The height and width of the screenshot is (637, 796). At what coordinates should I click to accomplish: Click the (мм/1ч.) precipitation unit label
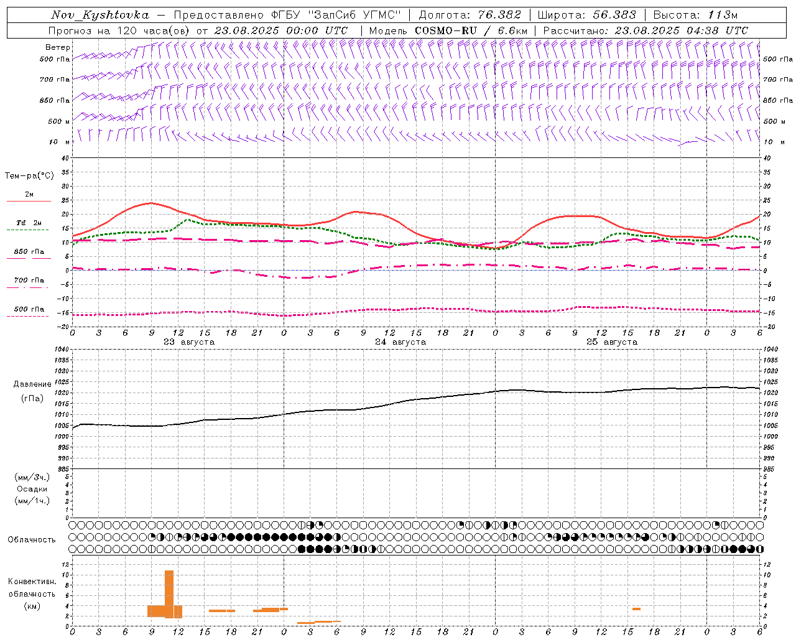coord(32,501)
